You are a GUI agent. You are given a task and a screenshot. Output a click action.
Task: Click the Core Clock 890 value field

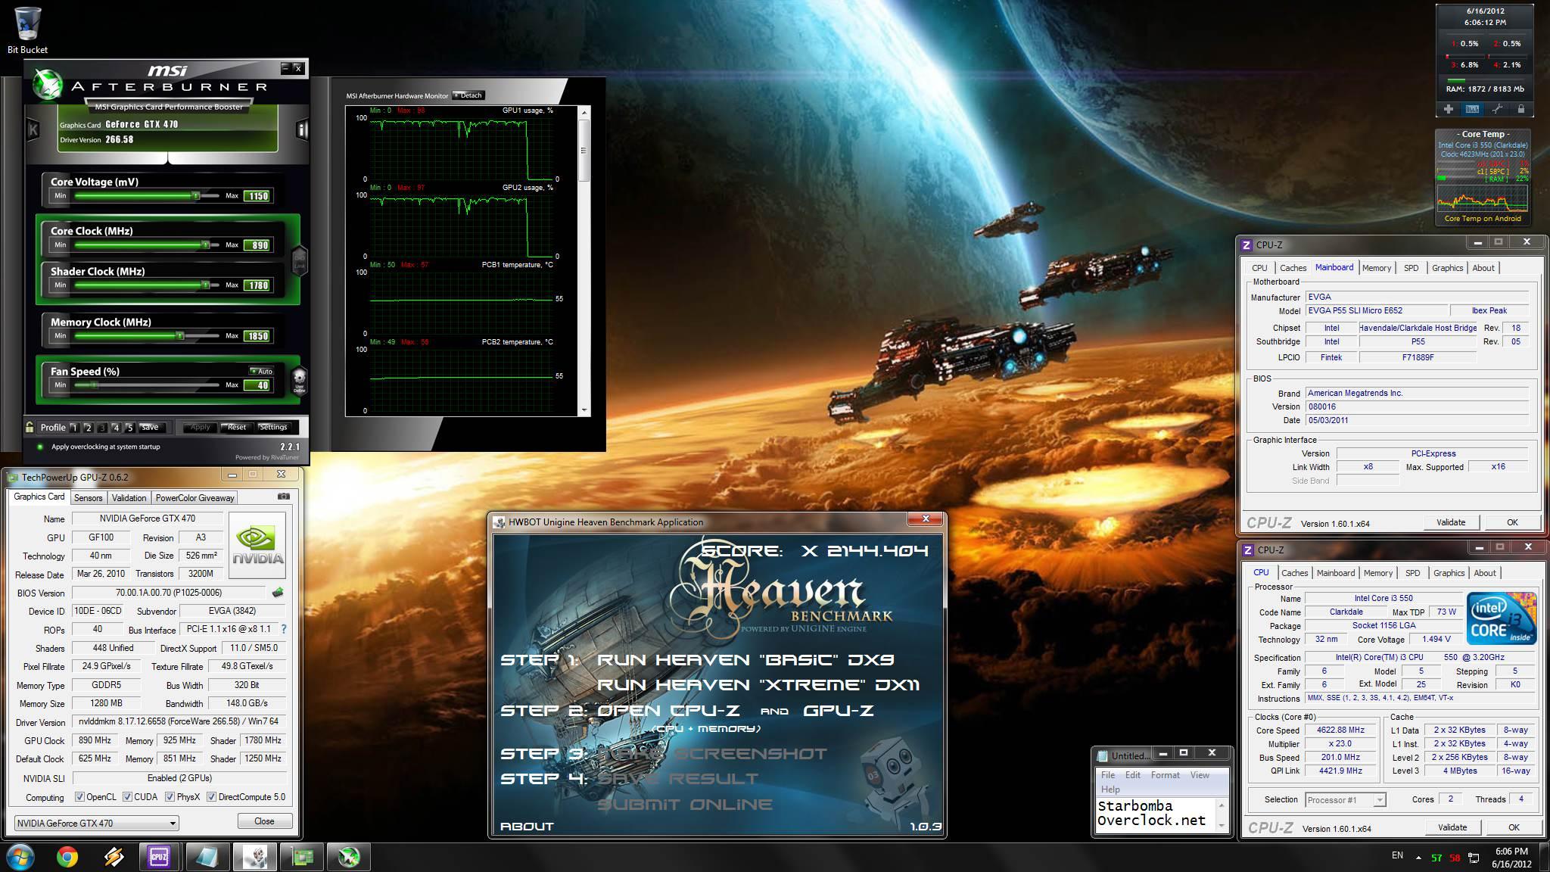[x=258, y=245]
